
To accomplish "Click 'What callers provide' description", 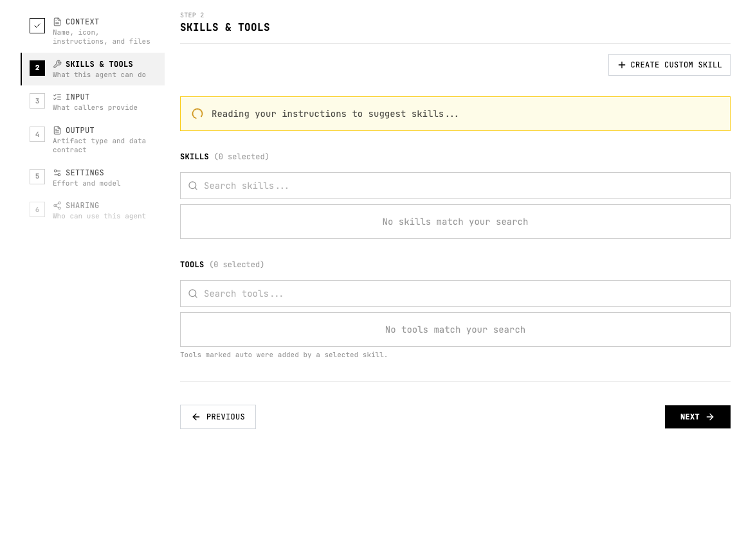I will (95, 107).
